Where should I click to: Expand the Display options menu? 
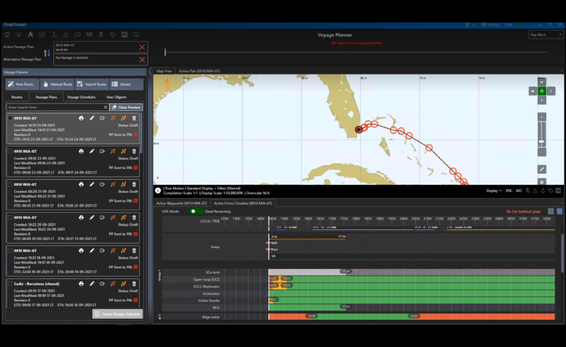point(493,191)
